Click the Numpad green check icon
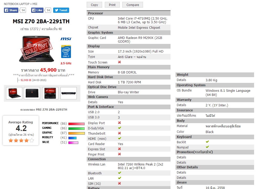 pos(207,147)
